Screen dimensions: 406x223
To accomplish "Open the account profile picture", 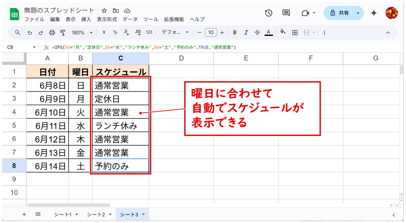I will (x=391, y=13).
